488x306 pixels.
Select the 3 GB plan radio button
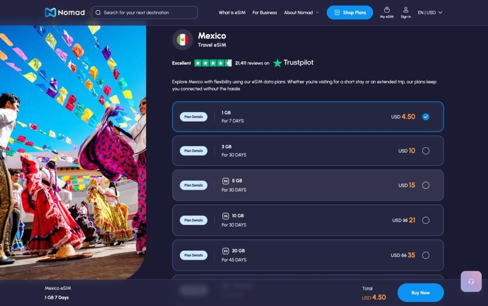[x=426, y=150]
